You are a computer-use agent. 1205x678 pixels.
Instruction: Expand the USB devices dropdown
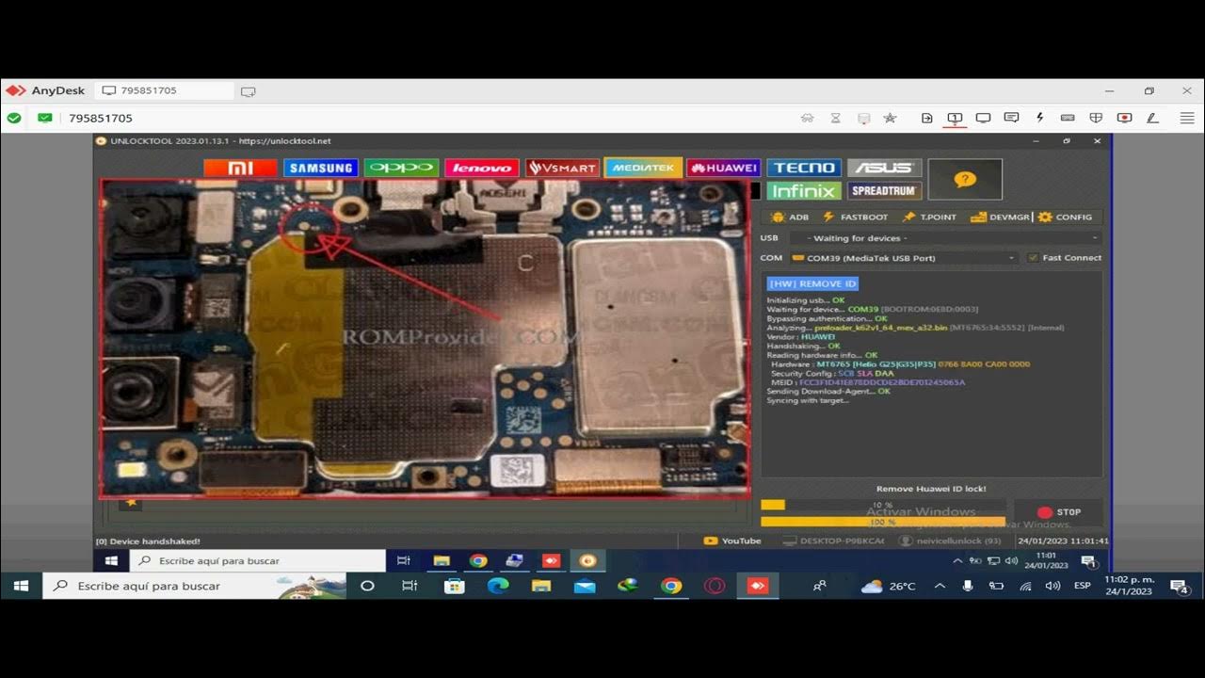[x=944, y=238]
